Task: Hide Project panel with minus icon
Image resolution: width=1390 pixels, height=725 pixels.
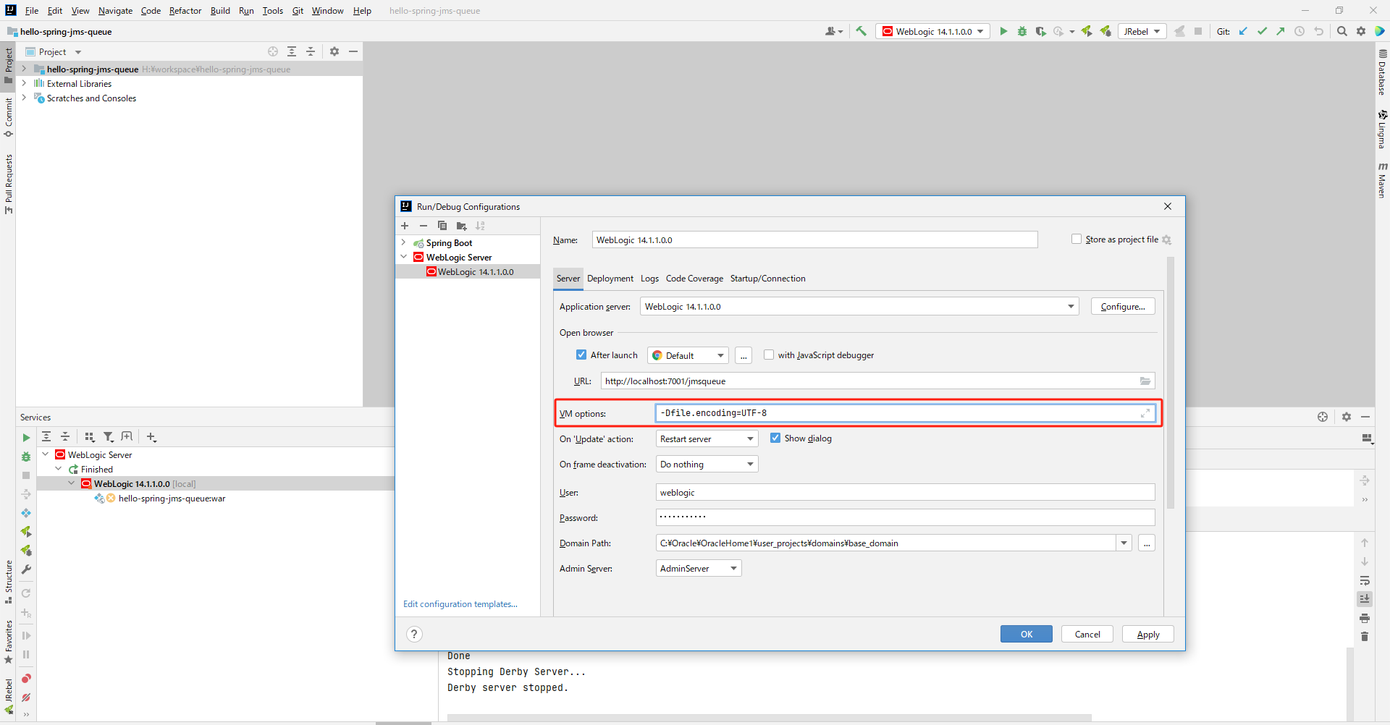Action: click(x=353, y=51)
